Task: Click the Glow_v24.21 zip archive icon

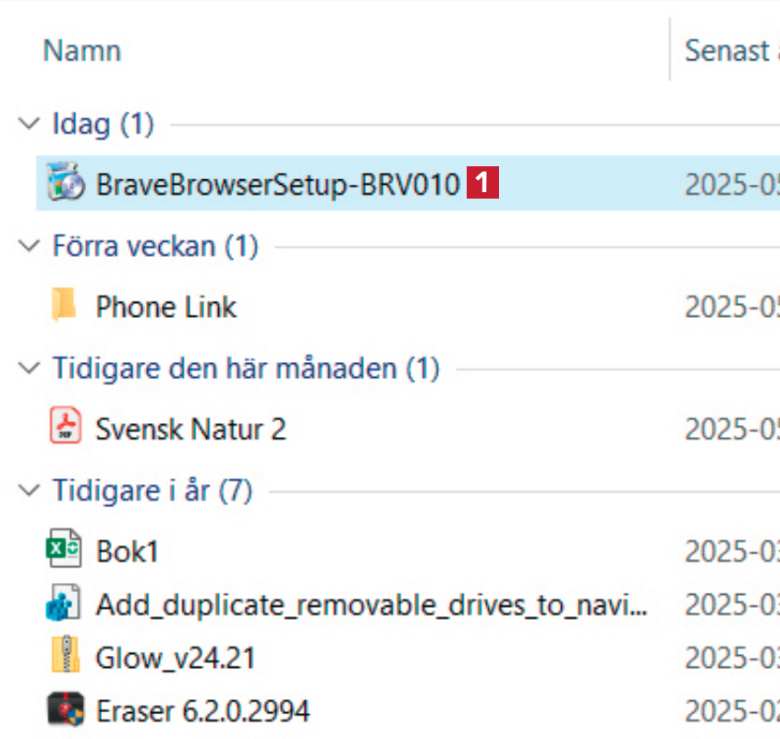Action: tap(65, 658)
